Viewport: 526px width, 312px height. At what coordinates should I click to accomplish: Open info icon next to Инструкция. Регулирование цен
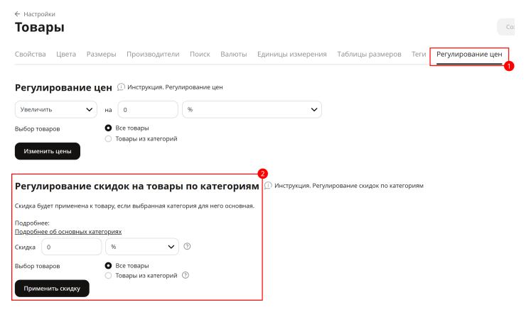pos(121,87)
